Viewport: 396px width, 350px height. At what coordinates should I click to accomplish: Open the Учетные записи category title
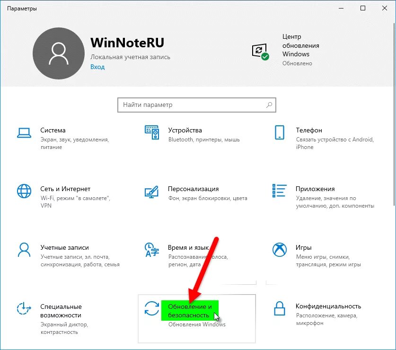[64, 247]
